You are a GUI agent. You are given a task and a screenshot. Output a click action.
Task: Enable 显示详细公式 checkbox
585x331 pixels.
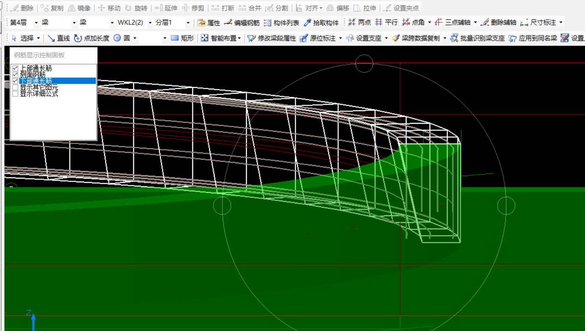point(15,93)
